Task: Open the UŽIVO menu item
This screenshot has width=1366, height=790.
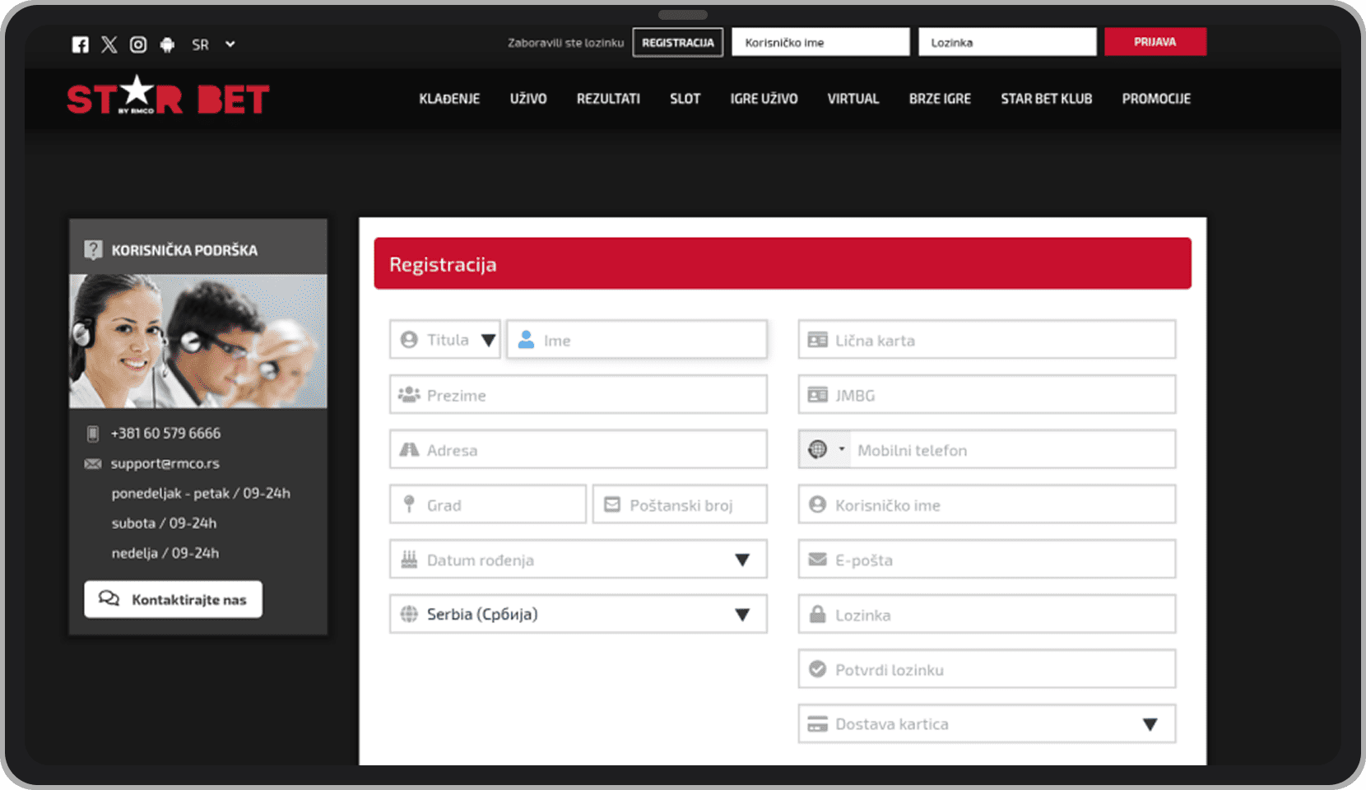Action: pyautogui.click(x=528, y=99)
